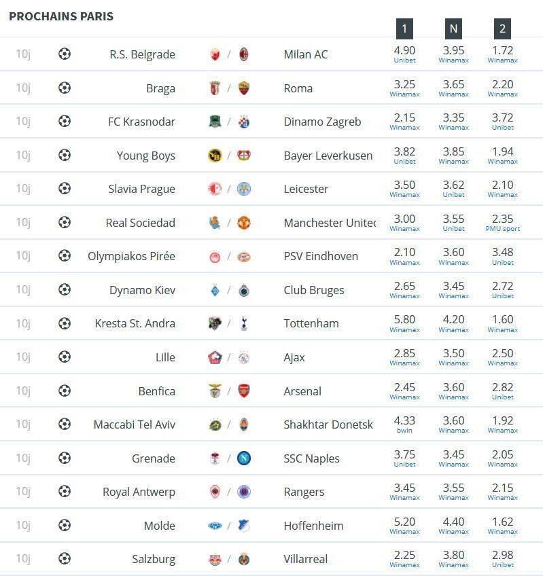Click the SSC Naples logo icon

(244, 458)
